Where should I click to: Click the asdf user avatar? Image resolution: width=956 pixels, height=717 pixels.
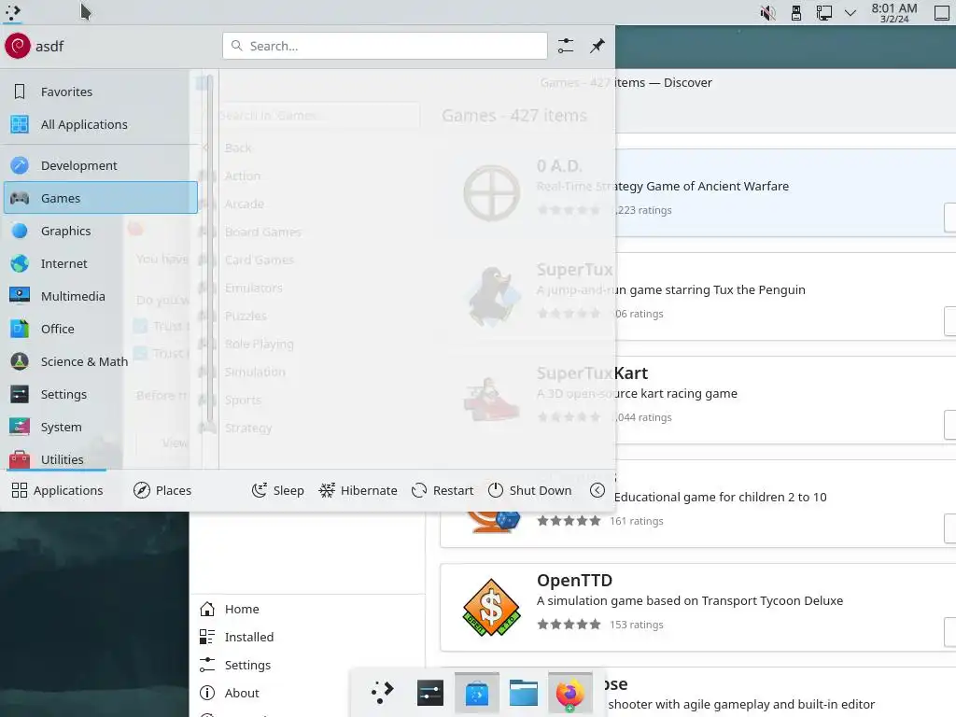coord(18,46)
